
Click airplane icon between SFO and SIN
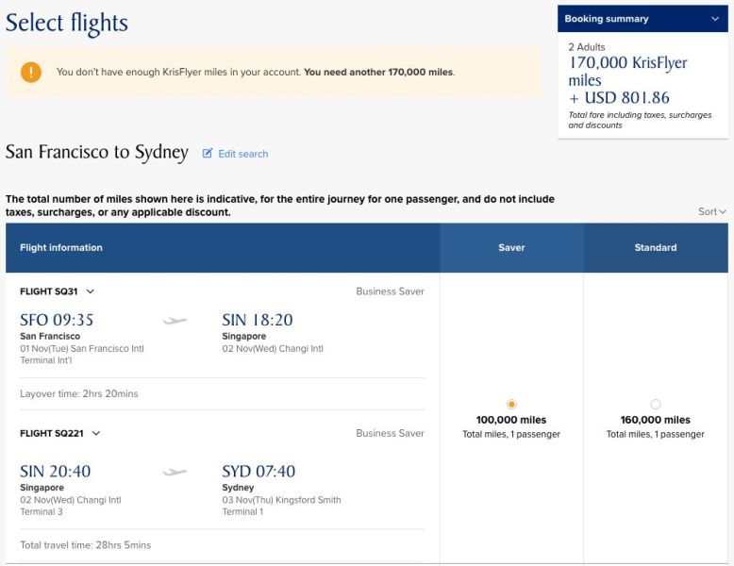(x=175, y=321)
